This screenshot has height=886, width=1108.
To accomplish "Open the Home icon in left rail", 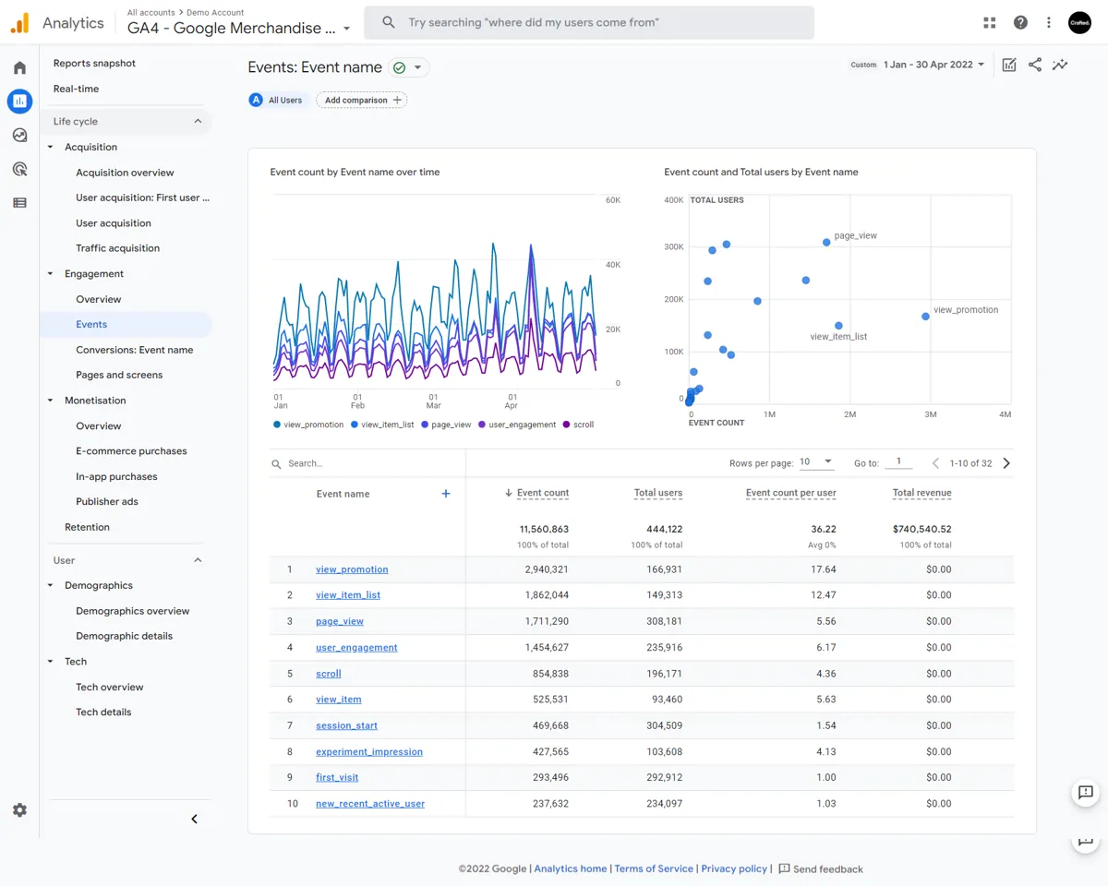I will (19, 67).
